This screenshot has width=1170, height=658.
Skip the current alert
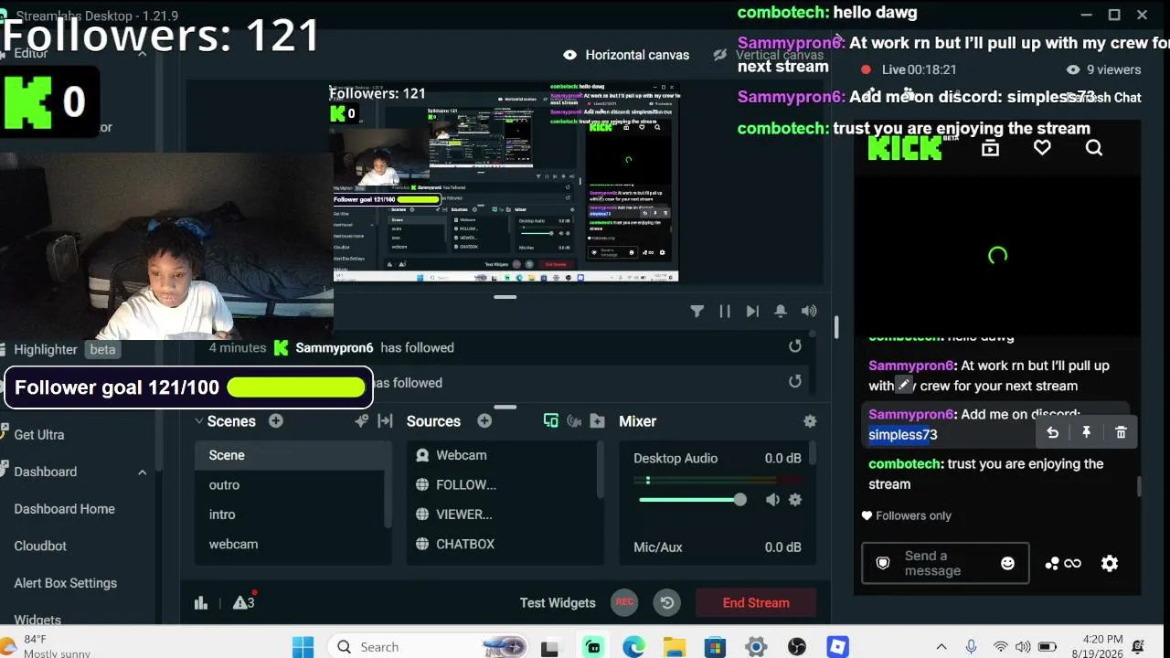click(752, 312)
